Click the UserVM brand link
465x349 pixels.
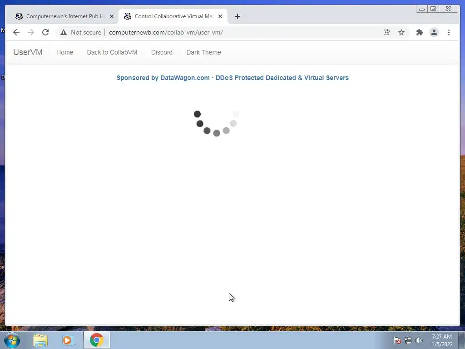coord(28,52)
